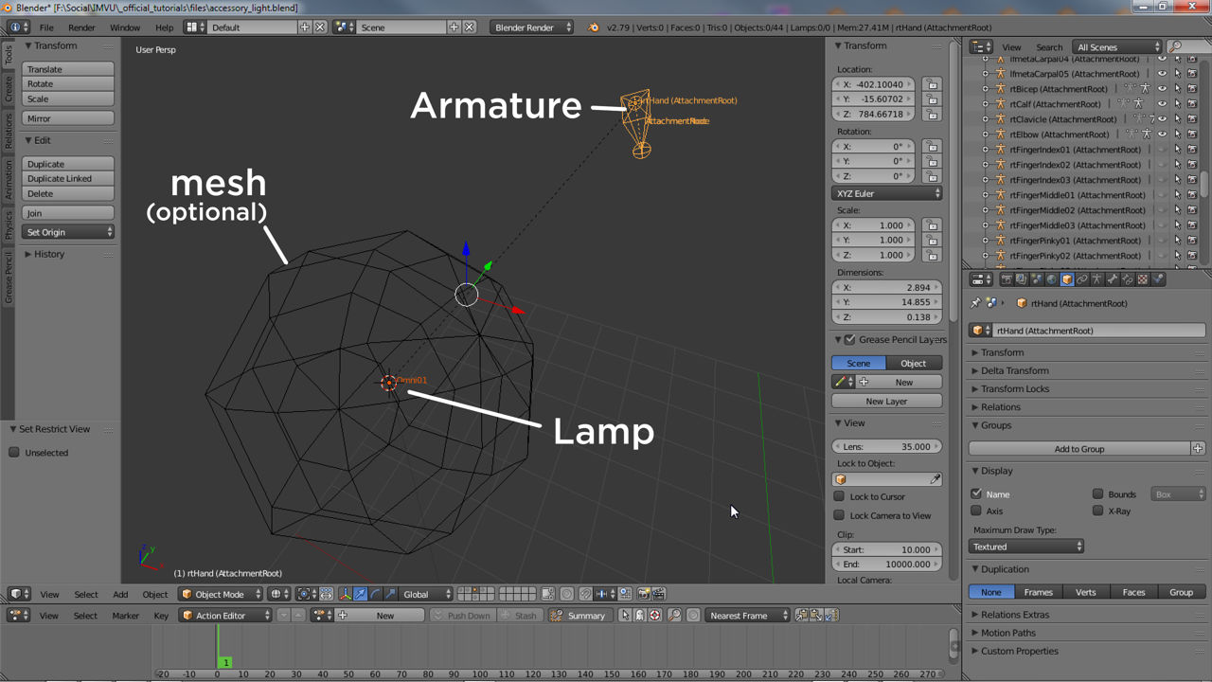The height and width of the screenshot is (682, 1212).
Task: Open the Action Editor mode dropdown
Action: click(225, 615)
